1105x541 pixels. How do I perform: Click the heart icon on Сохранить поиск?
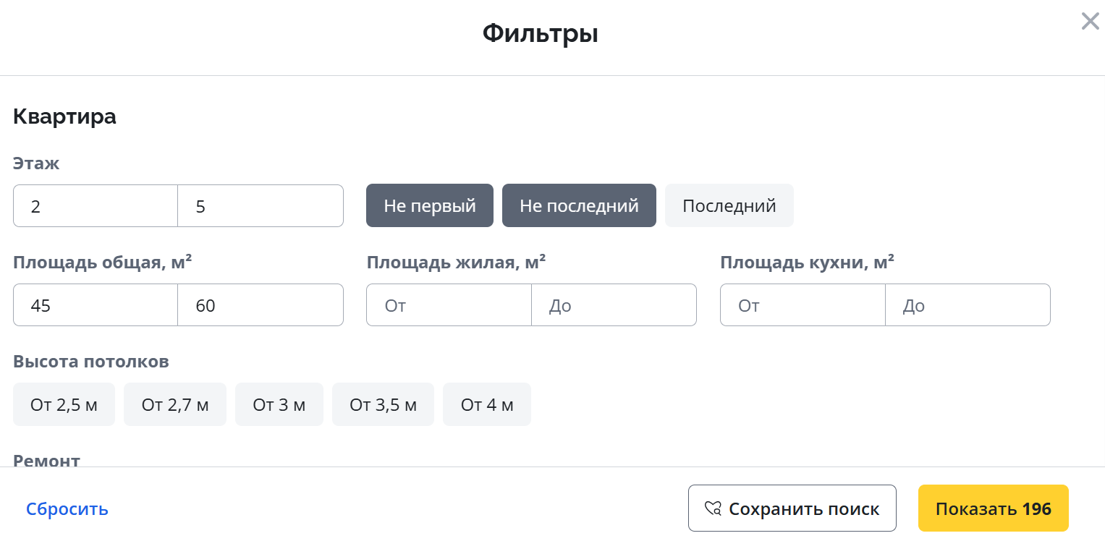[713, 508]
